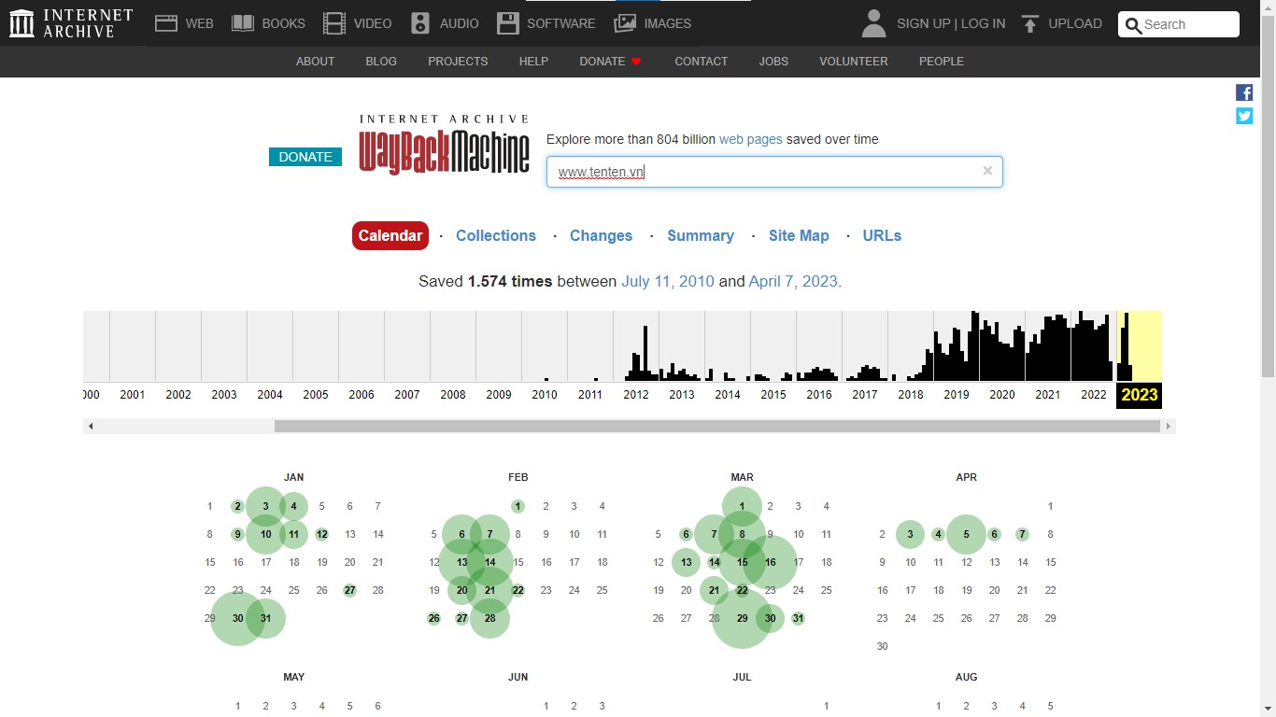
Task: Switch to the Changes tab
Action: (601, 236)
